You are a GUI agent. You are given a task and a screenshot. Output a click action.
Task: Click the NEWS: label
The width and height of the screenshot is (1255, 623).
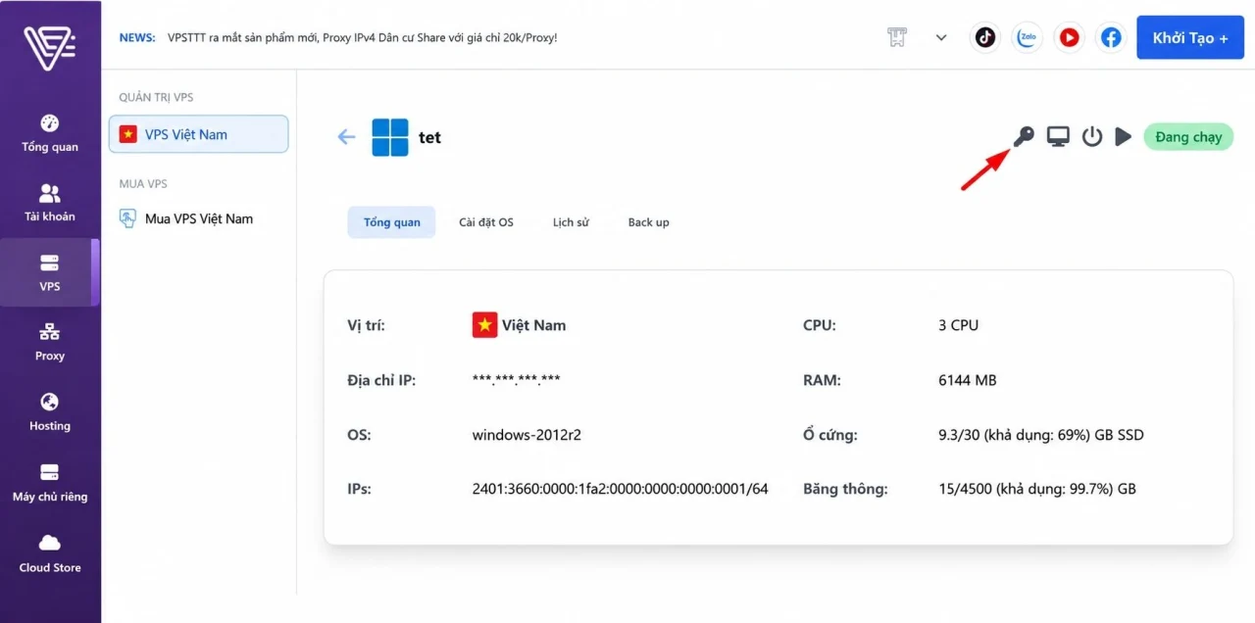point(137,37)
